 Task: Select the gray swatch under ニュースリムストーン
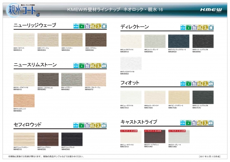coord(72,80)
